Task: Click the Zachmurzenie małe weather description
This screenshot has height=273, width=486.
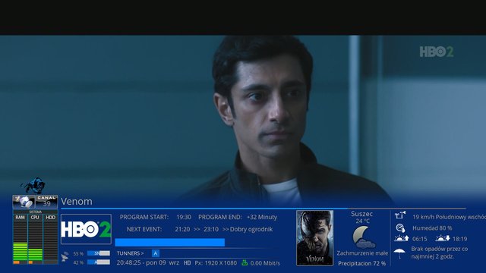Action: point(362,253)
